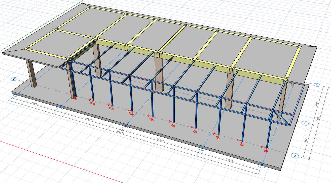Image resolution: width=331 pixels, height=183 pixels.
Task: Select the leftmost concrete column under the roof
Action: (x=31, y=74)
